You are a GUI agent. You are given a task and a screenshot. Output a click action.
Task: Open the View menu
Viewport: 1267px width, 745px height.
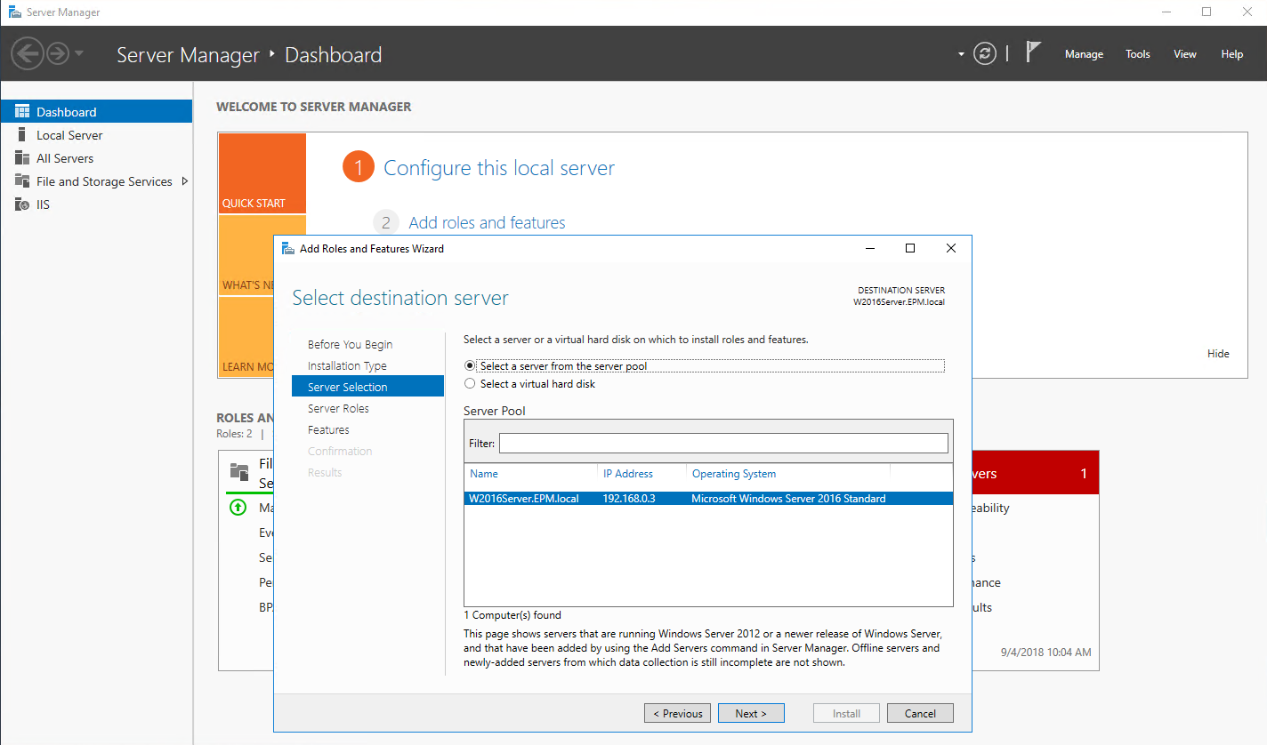(x=1185, y=54)
